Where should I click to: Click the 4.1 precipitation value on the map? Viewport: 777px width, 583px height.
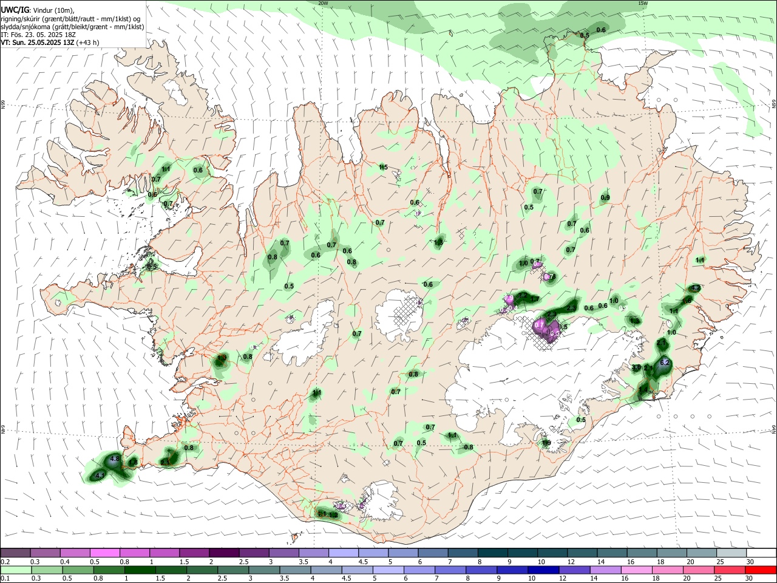[x=101, y=476]
